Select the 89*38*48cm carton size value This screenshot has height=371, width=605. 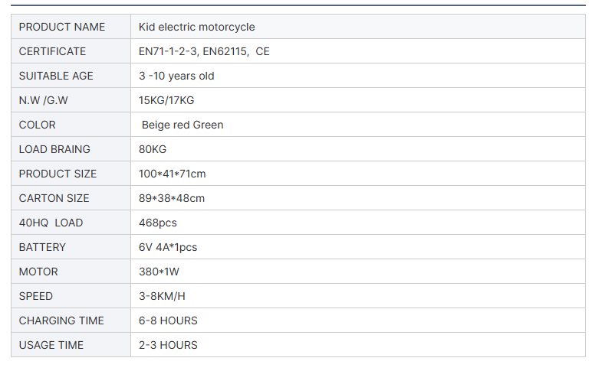[172, 198]
